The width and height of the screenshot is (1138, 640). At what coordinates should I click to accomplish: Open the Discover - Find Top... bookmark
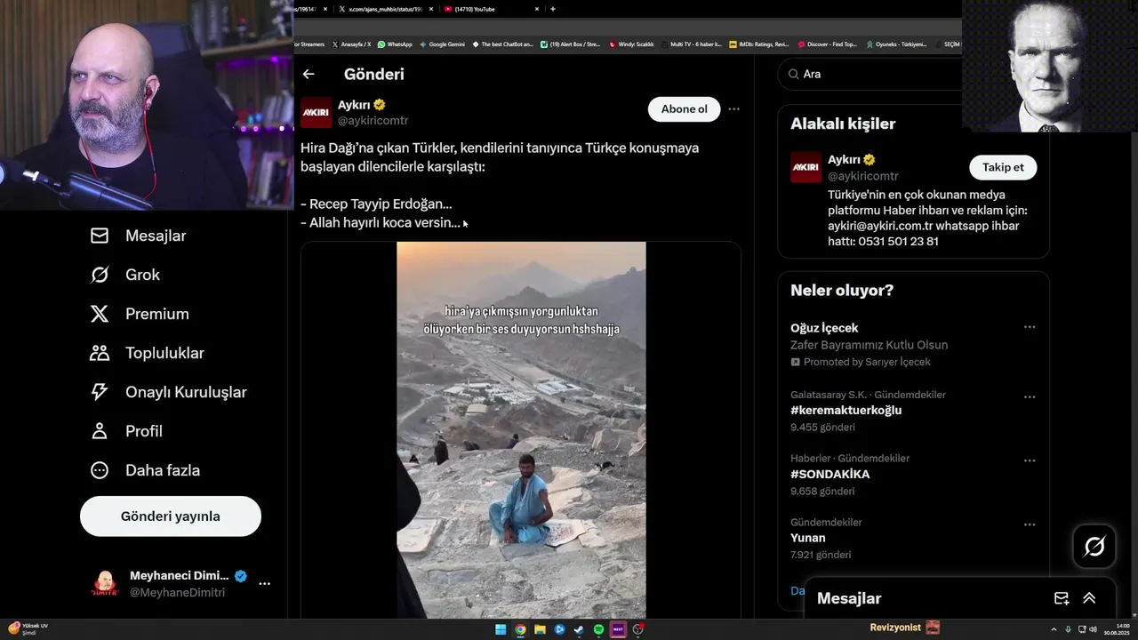(x=828, y=44)
